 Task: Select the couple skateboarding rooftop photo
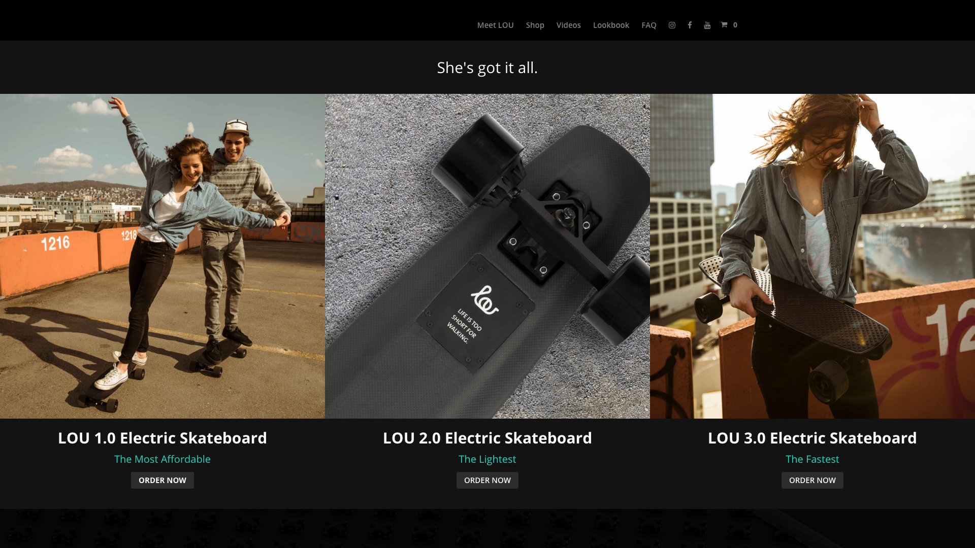pos(162,256)
